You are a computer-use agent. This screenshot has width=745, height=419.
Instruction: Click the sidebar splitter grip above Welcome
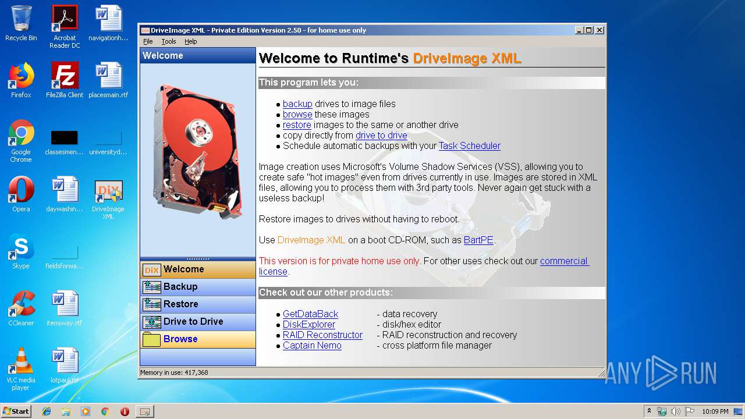click(x=198, y=259)
